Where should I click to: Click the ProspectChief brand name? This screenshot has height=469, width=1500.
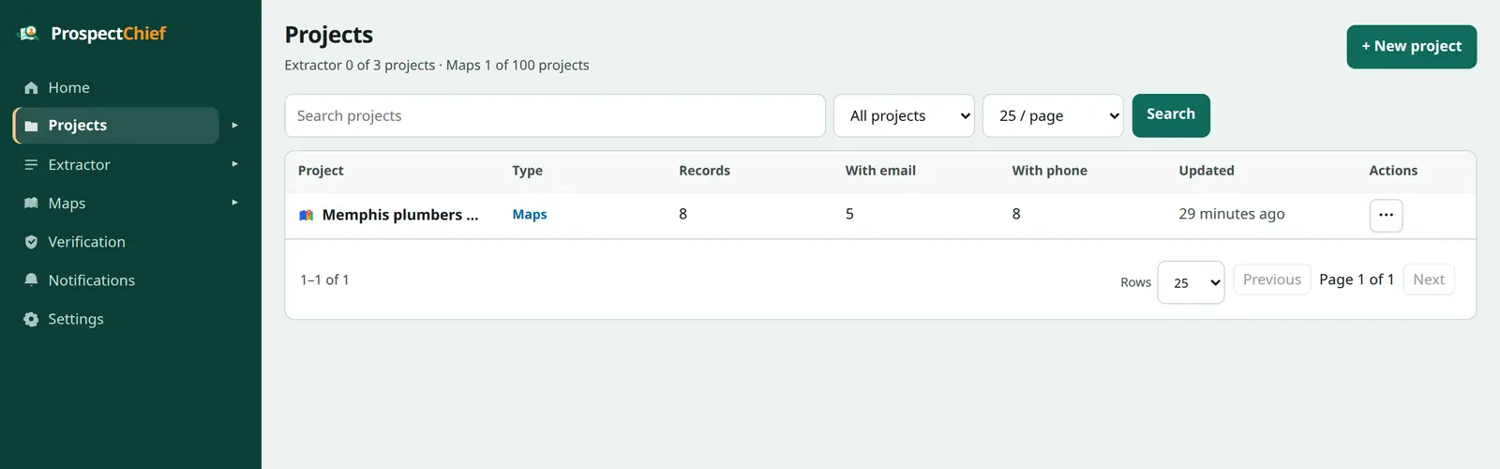pyautogui.click(x=108, y=34)
